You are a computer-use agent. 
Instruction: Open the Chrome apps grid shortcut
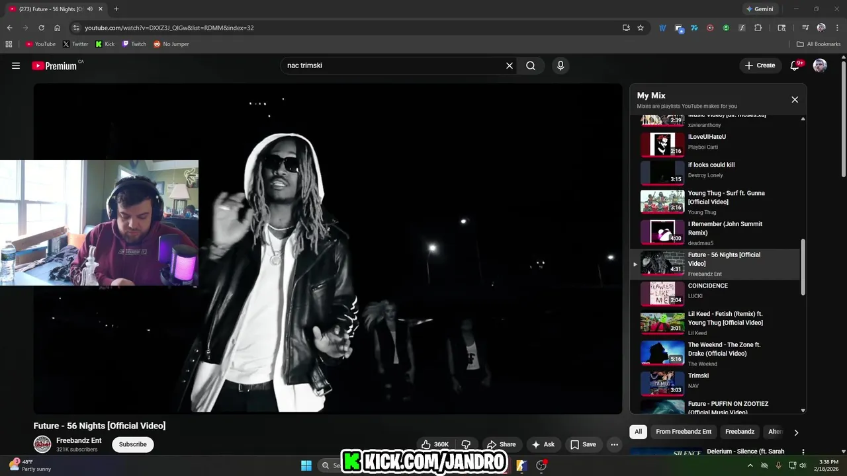(x=9, y=44)
